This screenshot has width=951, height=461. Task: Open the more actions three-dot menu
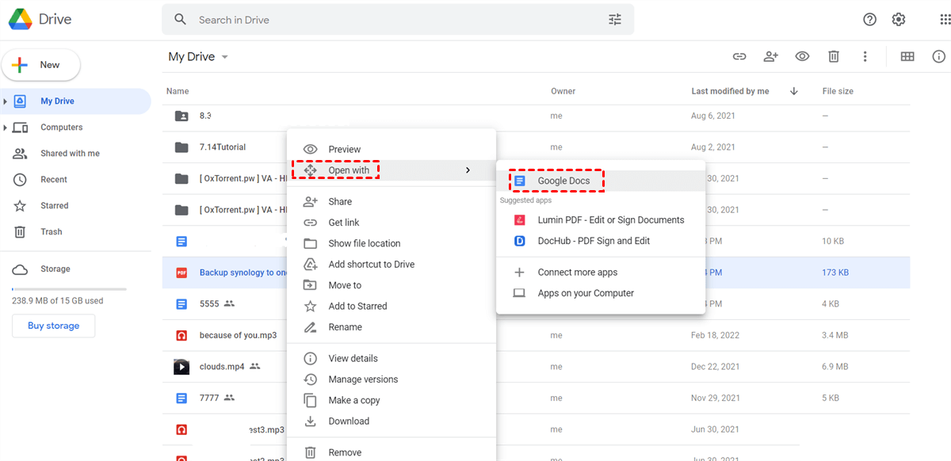(865, 56)
